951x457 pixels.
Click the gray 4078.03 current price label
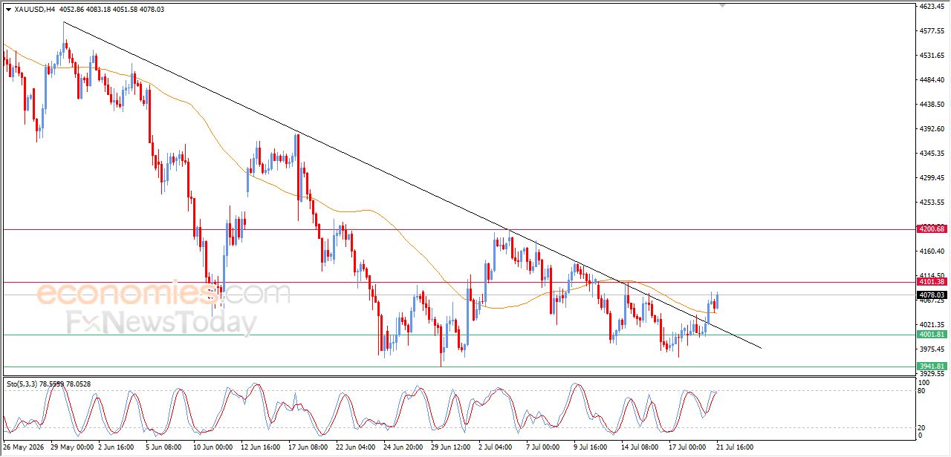[932, 295]
